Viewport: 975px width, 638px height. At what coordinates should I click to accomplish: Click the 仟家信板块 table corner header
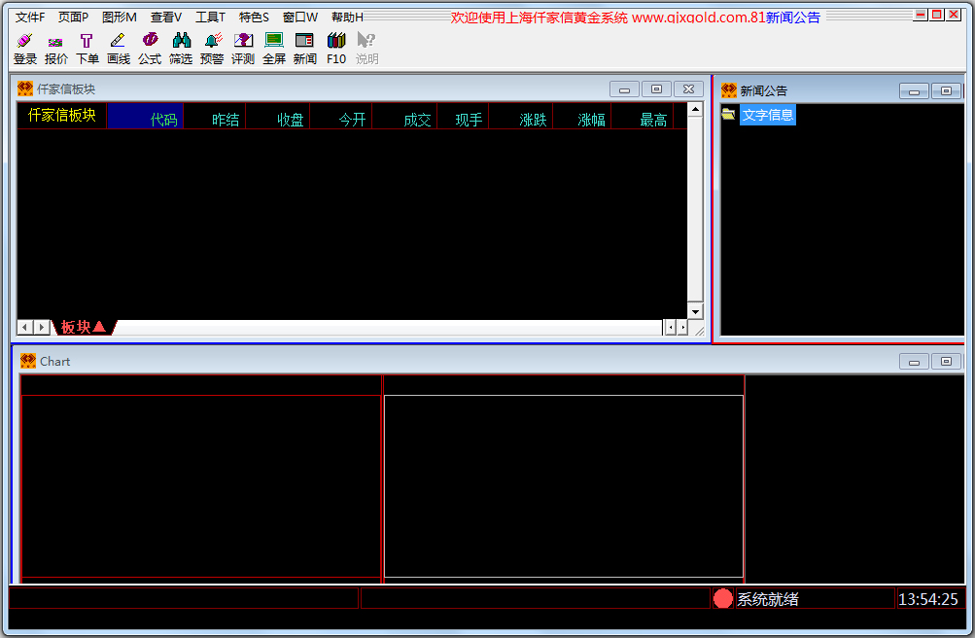[61, 115]
